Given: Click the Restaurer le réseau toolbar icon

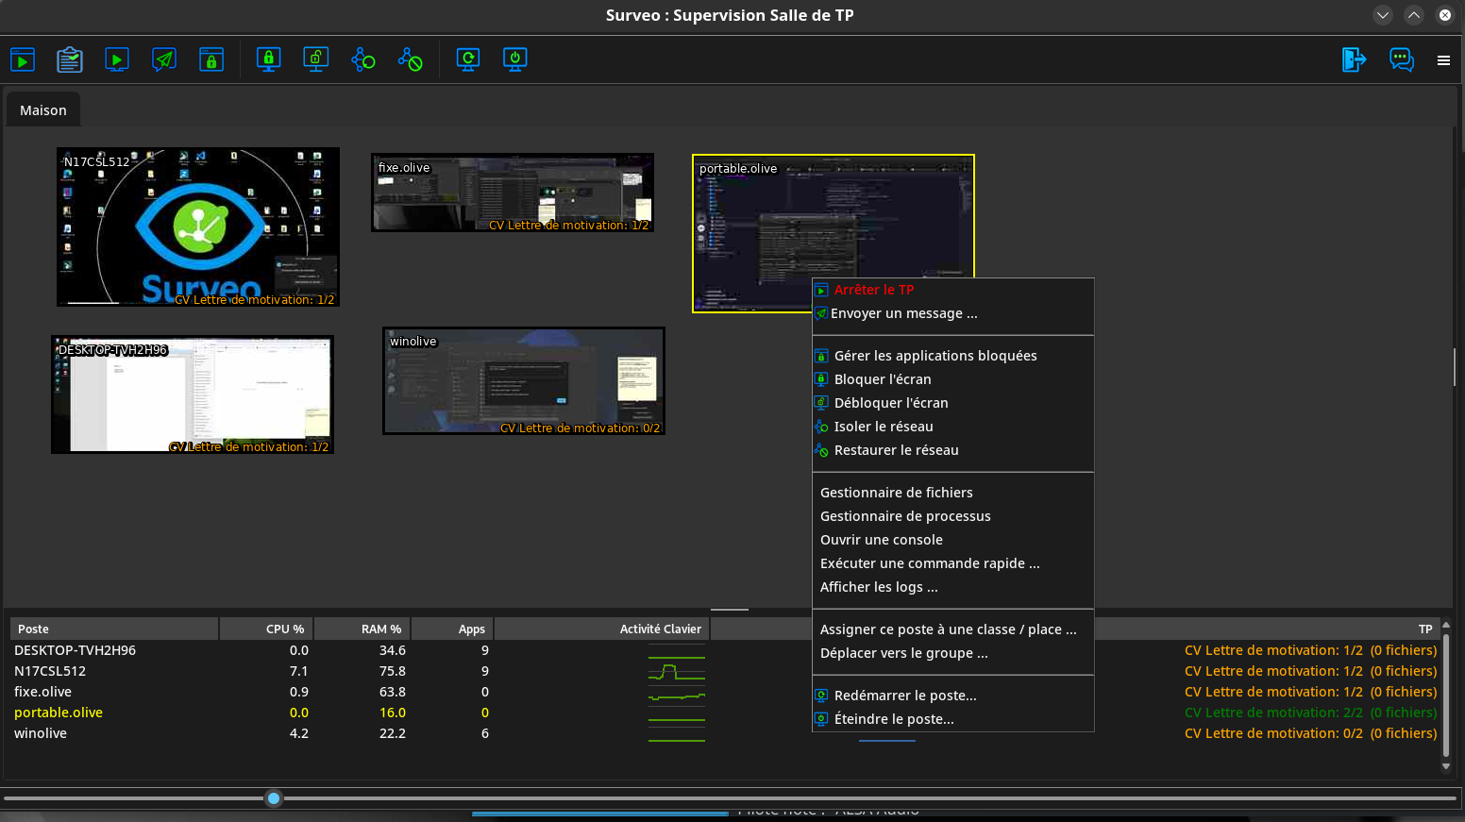Looking at the screenshot, I should pyautogui.click(x=410, y=59).
